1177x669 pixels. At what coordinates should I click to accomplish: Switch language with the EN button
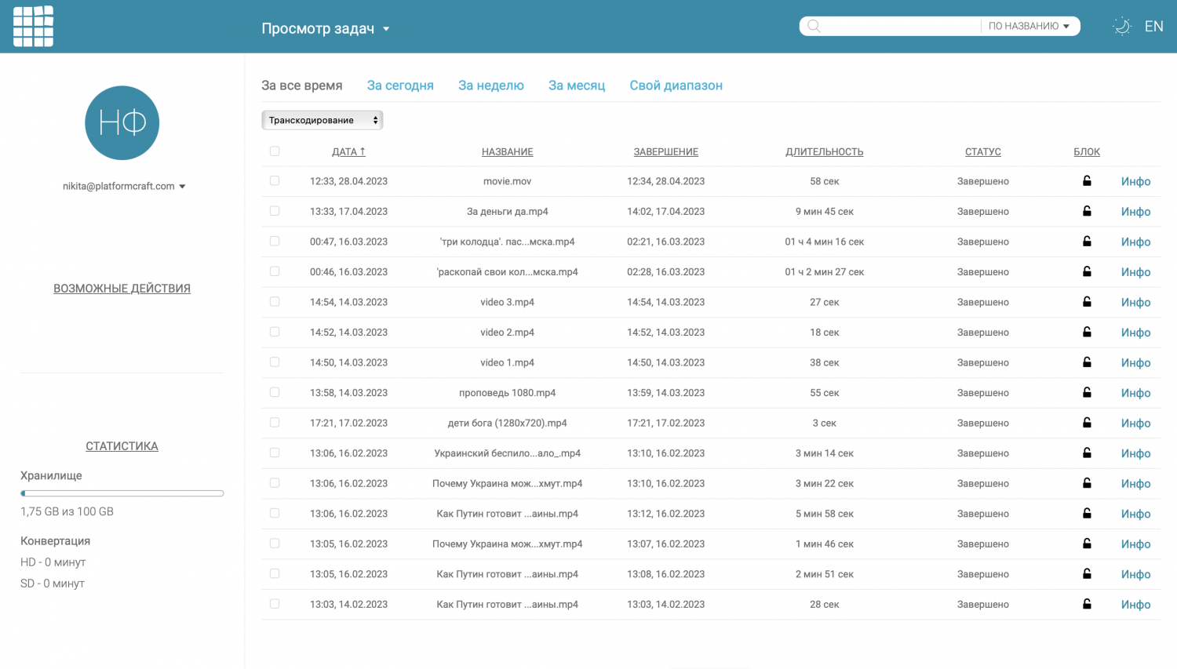pyautogui.click(x=1153, y=27)
